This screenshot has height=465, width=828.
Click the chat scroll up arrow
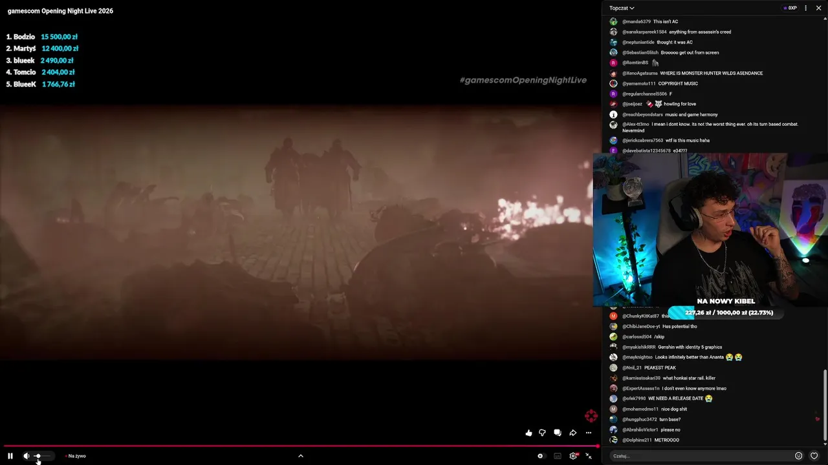coord(825,19)
